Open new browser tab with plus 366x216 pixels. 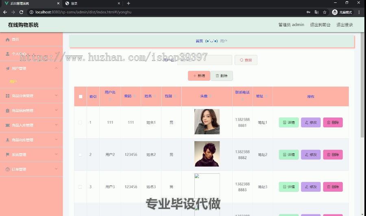coord(129,3)
